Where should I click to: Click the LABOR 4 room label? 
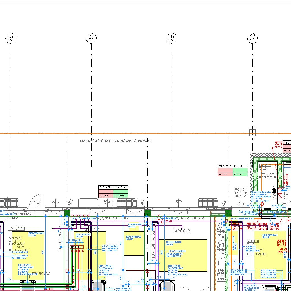16,228
